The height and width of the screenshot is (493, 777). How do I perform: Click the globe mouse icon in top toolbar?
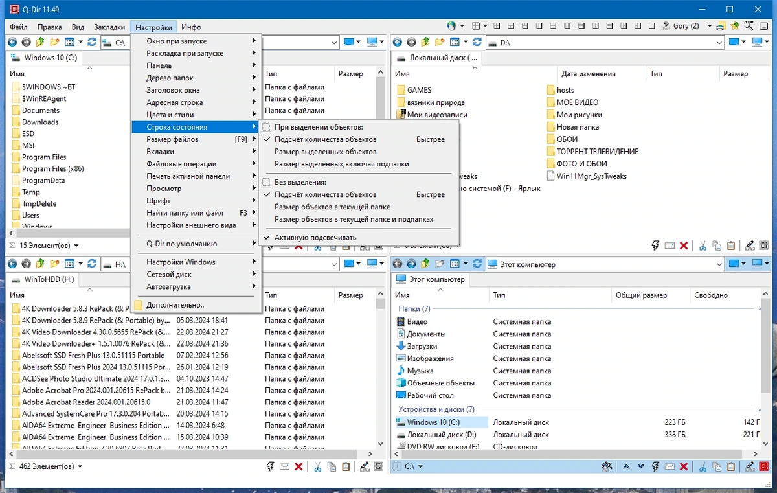click(451, 27)
